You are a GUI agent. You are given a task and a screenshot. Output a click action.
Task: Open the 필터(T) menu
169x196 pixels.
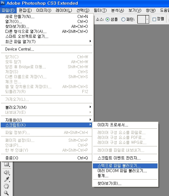(x=100, y=10)
